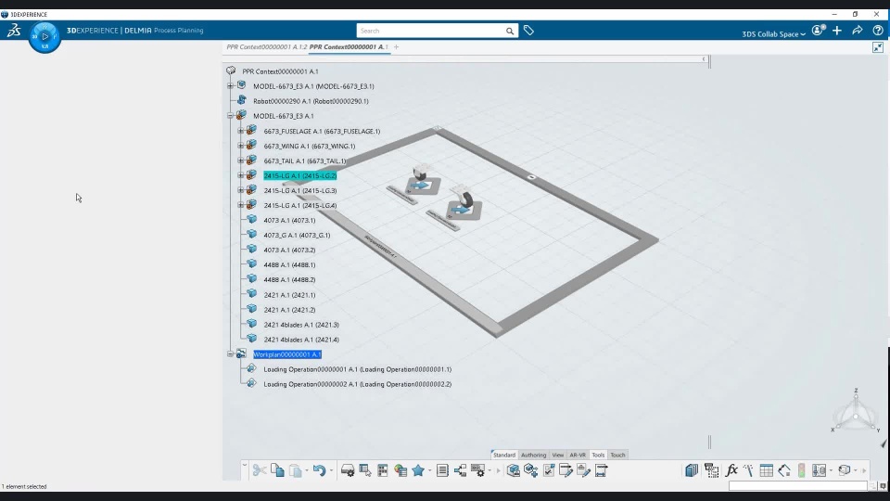890x501 pixels.
Task: Click the window Restore button
Action: [855, 14]
